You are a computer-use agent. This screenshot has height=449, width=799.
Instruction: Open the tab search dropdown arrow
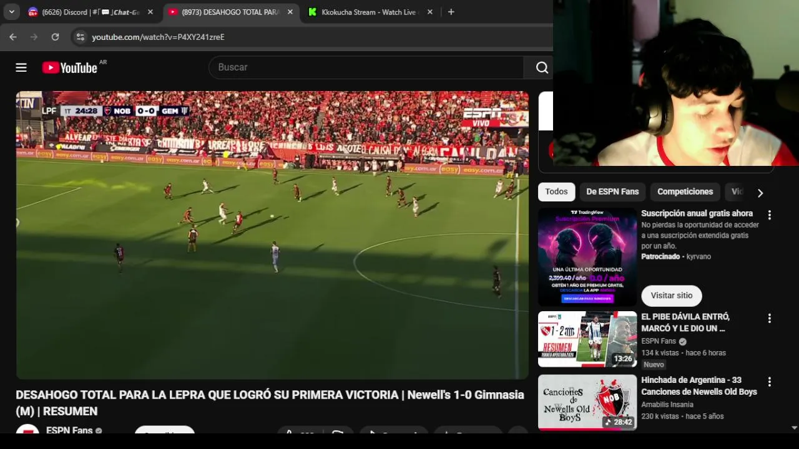coord(11,12)
